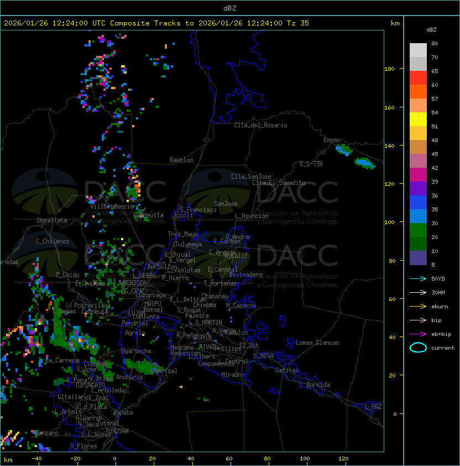
Task: Click the 'current' legend label
Action: tap(443, 348)
